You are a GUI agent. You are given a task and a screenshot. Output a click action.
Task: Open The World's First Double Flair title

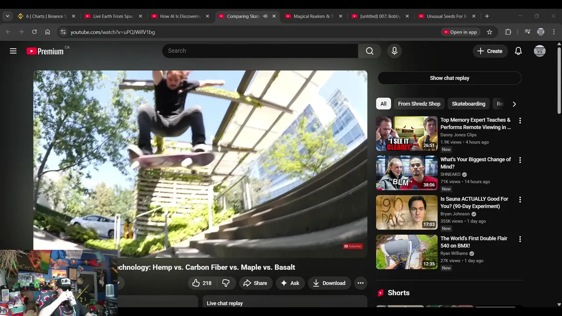click(474, 242)
